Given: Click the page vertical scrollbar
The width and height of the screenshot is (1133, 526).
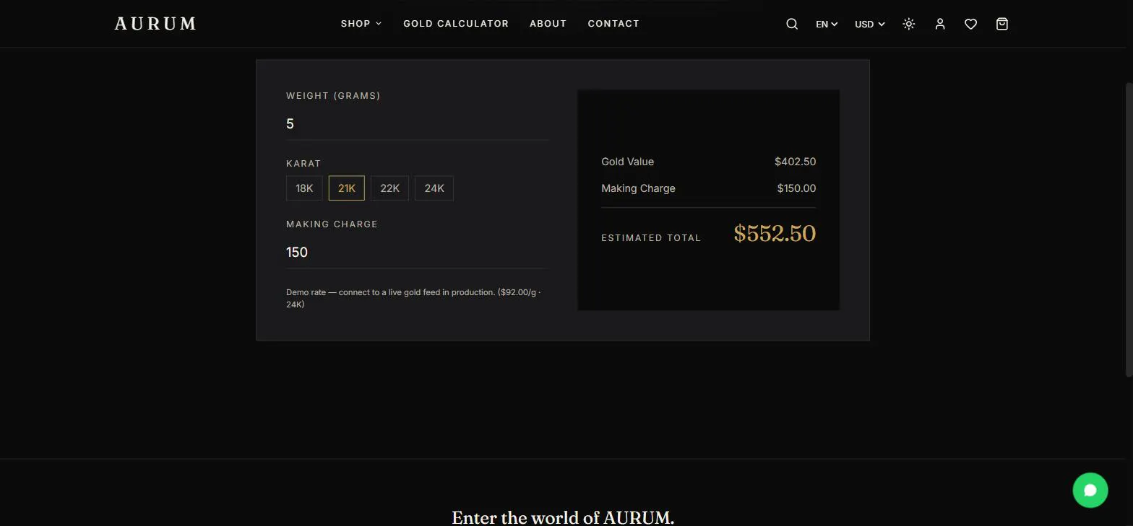Looking at the screenshot, I should 1129,229.
